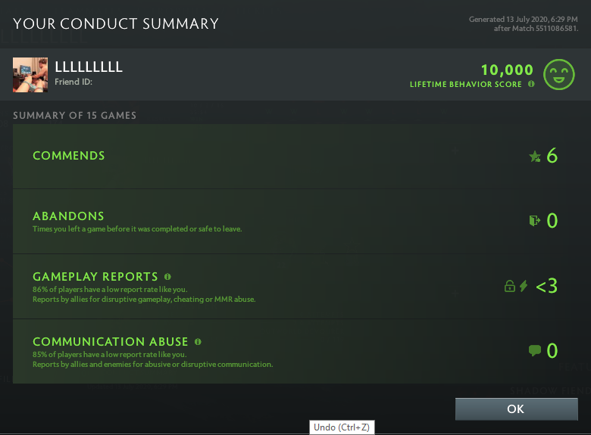Click the lightning bolt gameplay reports icon
591x435 pixels.
pyautogui.click(x=524, y=286)
